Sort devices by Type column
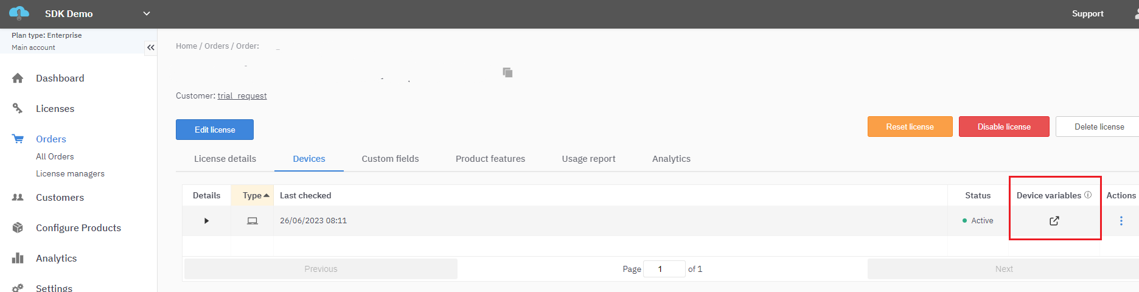 [253, 195]
